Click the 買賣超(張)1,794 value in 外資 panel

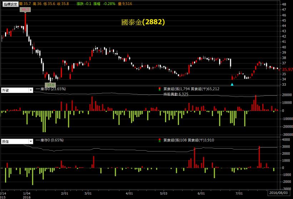point(177,89)
